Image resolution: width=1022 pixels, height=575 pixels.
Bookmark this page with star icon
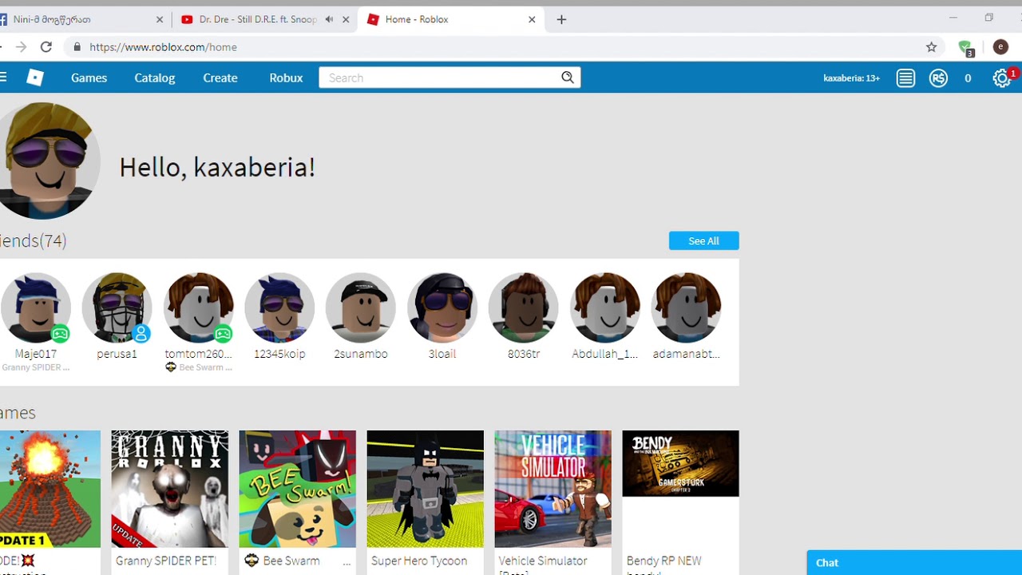(931, 47)
